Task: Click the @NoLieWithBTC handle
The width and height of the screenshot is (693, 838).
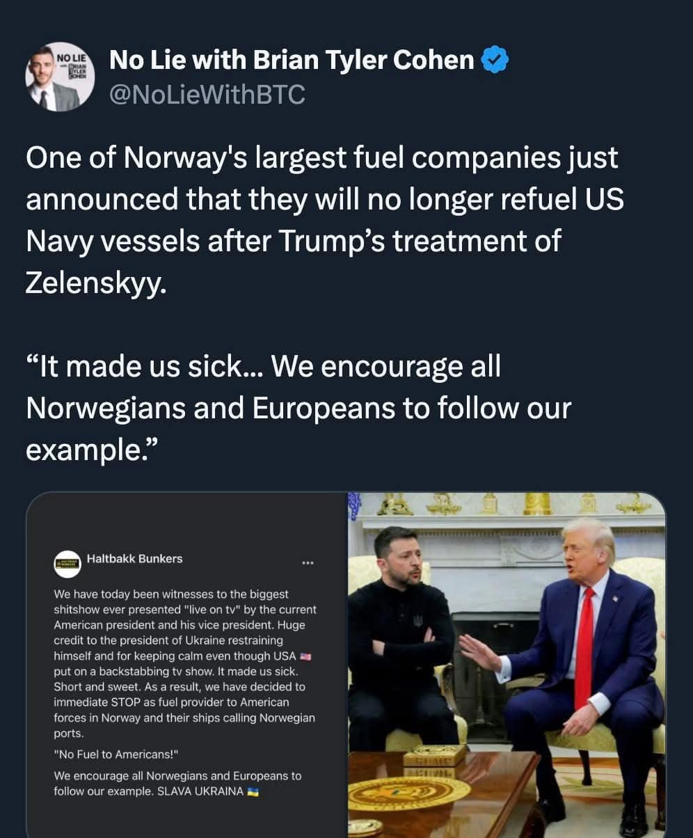Action: tap(207, 95)
